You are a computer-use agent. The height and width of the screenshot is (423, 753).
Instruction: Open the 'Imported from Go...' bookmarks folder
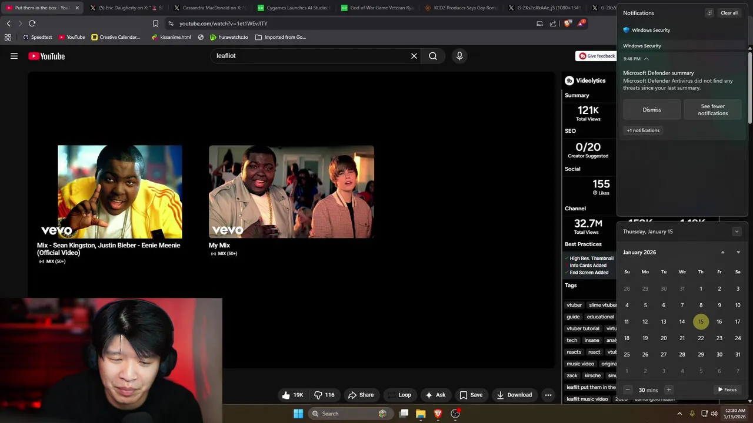pyautogui.click(x=281, y=37)
